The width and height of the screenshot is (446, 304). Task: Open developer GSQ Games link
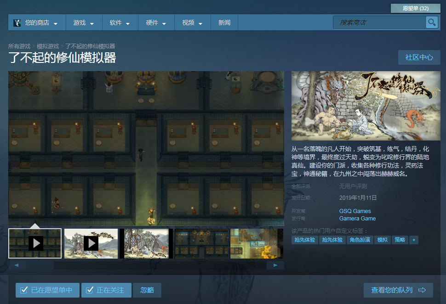point(355,211)
